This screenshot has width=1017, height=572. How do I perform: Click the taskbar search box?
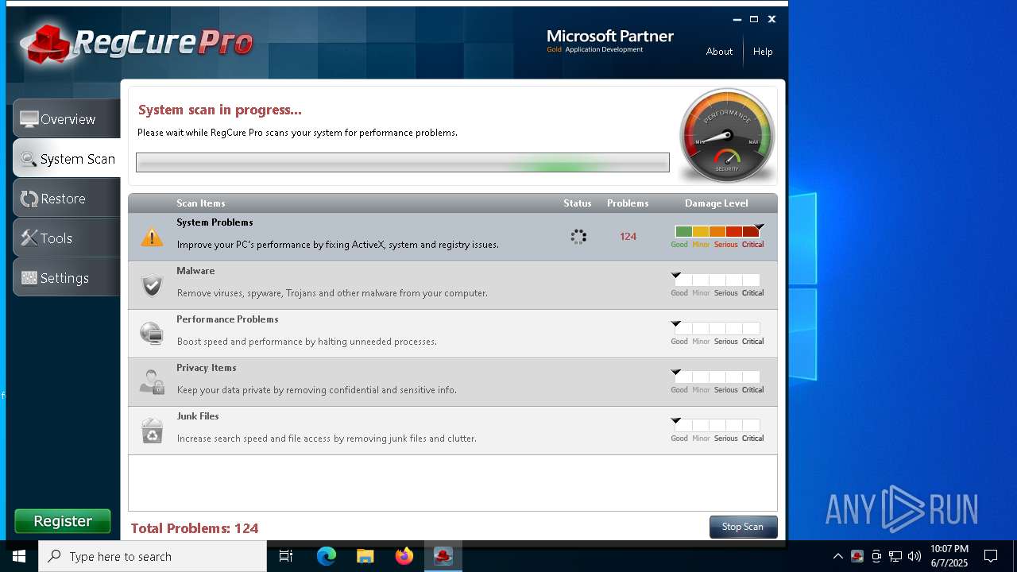click(x=153, y=556)
